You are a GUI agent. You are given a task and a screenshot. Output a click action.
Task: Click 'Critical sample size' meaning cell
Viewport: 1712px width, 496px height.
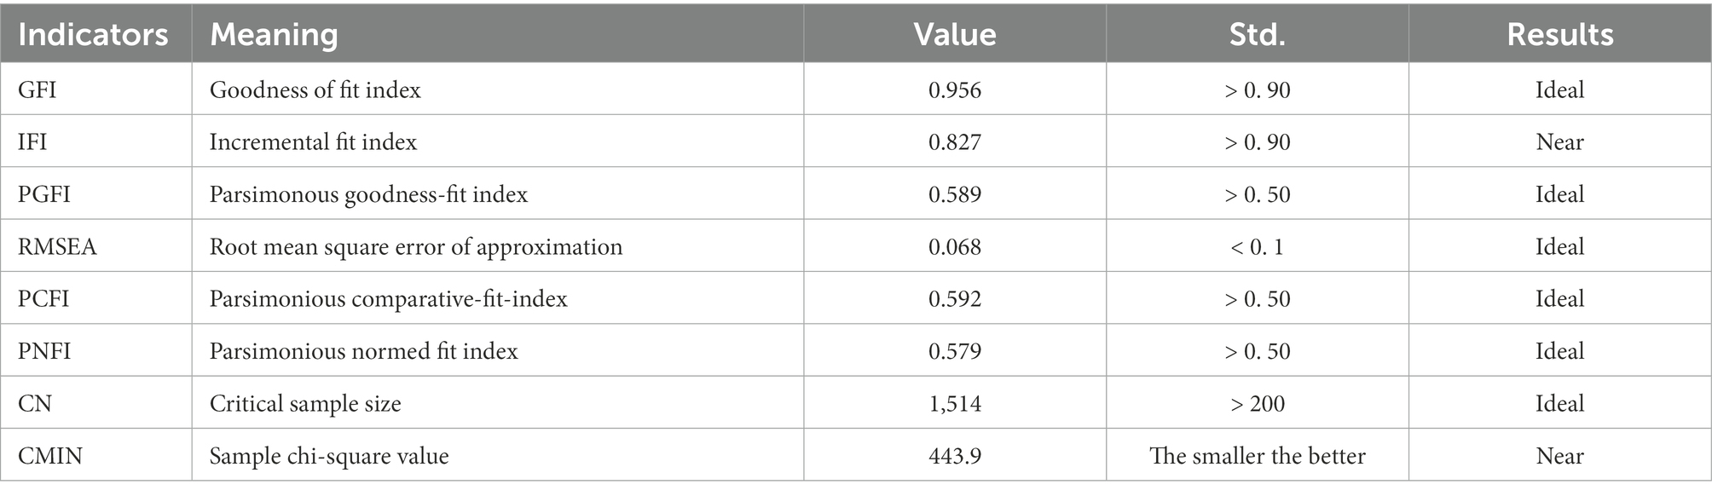305,404
